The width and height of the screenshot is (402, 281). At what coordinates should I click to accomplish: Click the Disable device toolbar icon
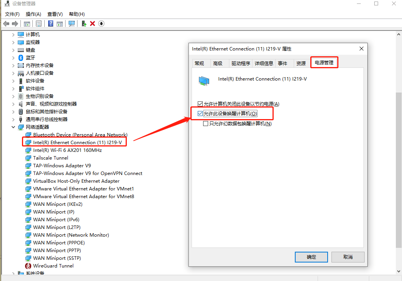point(101,24)
